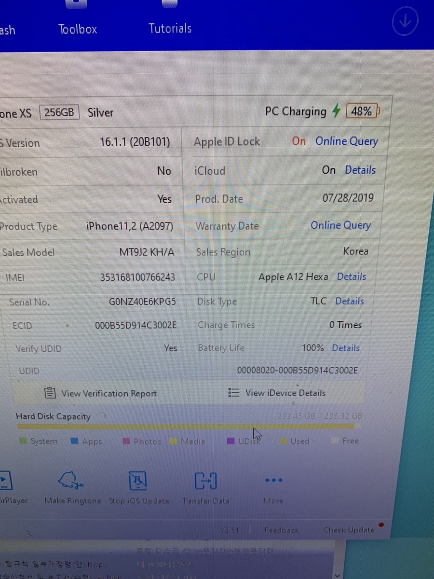Click the purple UDisk legend swatch
Screen dimensions: 434x579
click(231, 441)
